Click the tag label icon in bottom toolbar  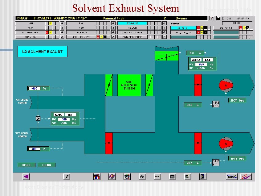pos(157,177)
